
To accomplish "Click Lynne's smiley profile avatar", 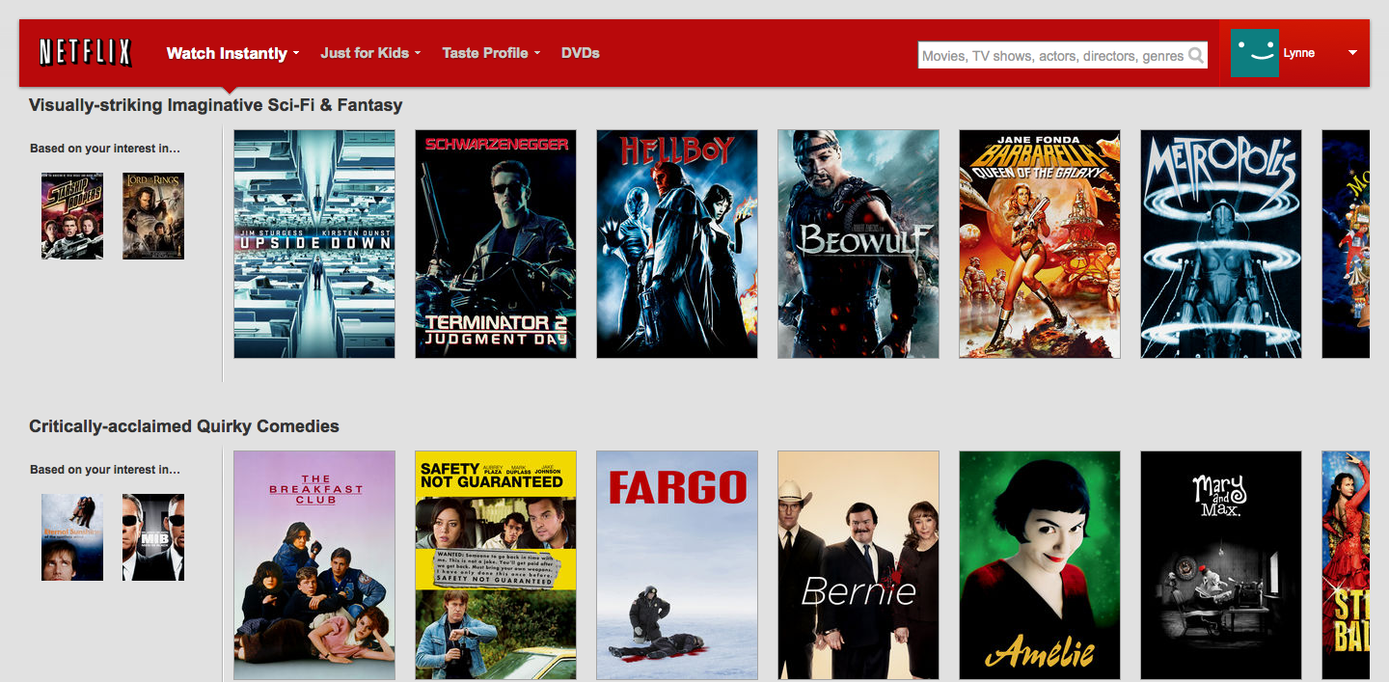I will (1254, 53).
